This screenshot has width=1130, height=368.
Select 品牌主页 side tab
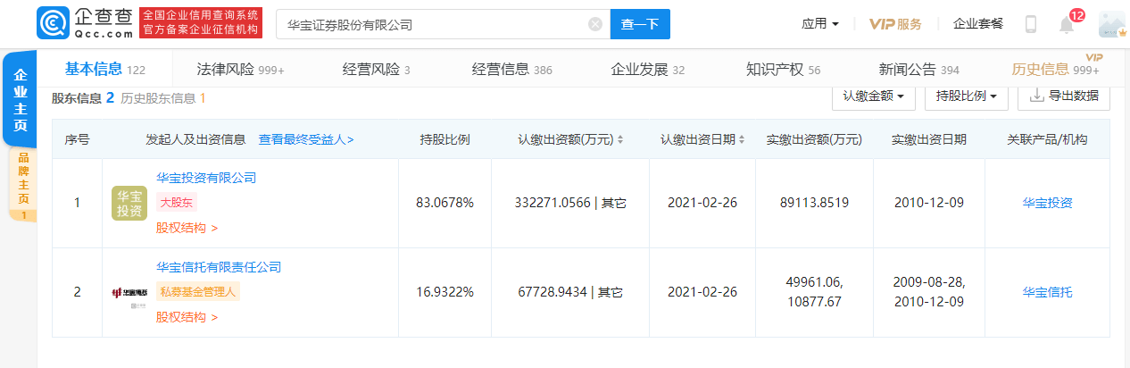point(22,185)
